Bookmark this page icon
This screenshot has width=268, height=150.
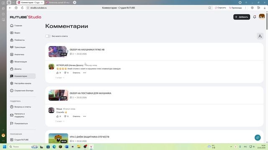point(209,8)
